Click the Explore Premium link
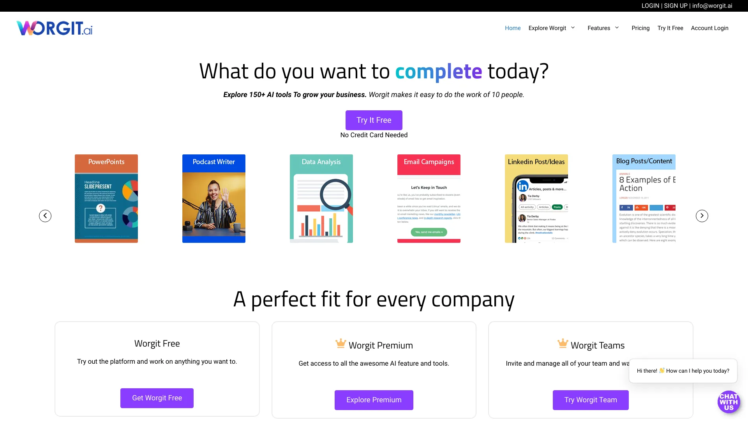 374,400
